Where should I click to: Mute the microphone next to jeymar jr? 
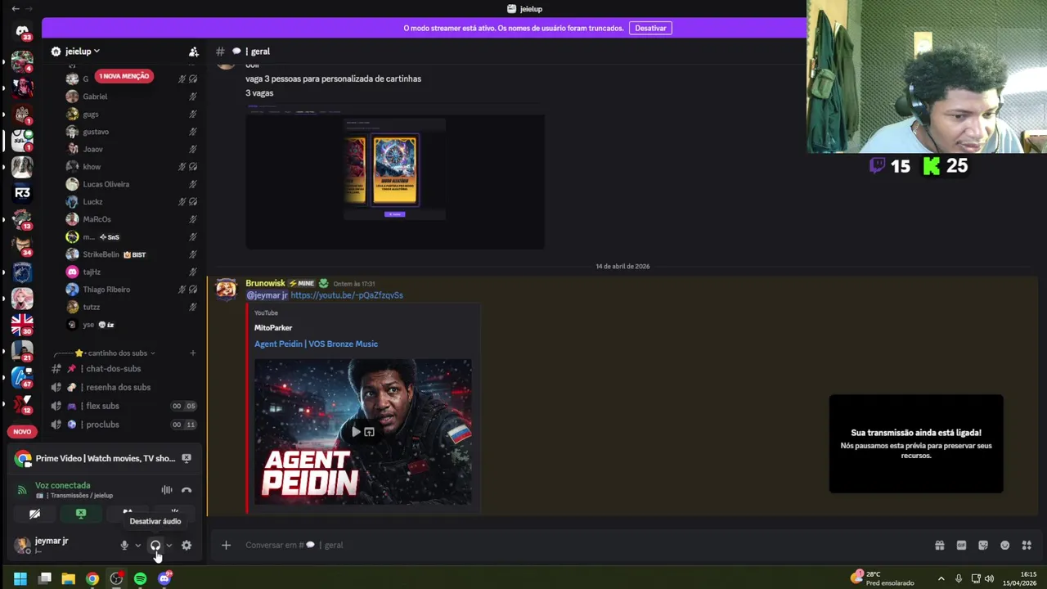pos(124,546)
